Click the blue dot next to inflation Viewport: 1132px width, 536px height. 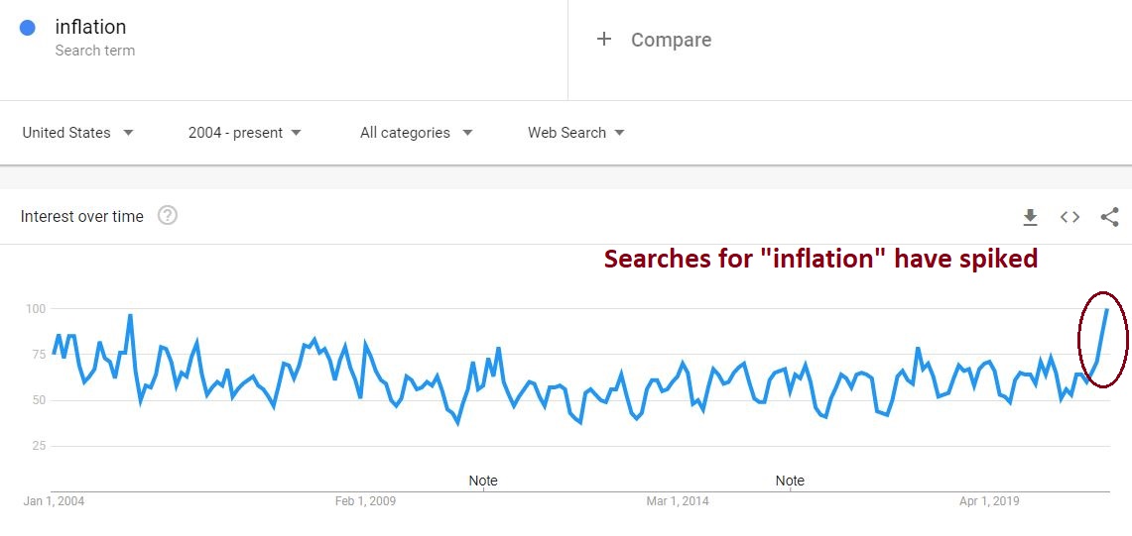tap(28, 29)
